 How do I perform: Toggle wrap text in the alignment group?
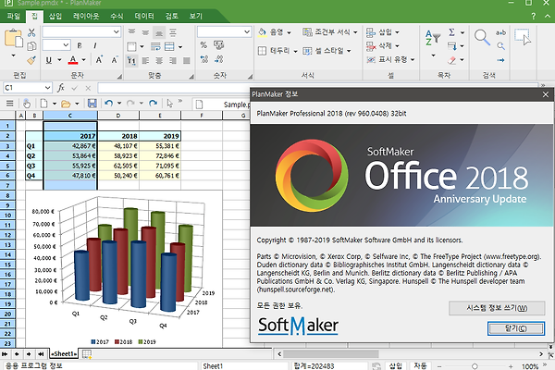coord(155,46)
